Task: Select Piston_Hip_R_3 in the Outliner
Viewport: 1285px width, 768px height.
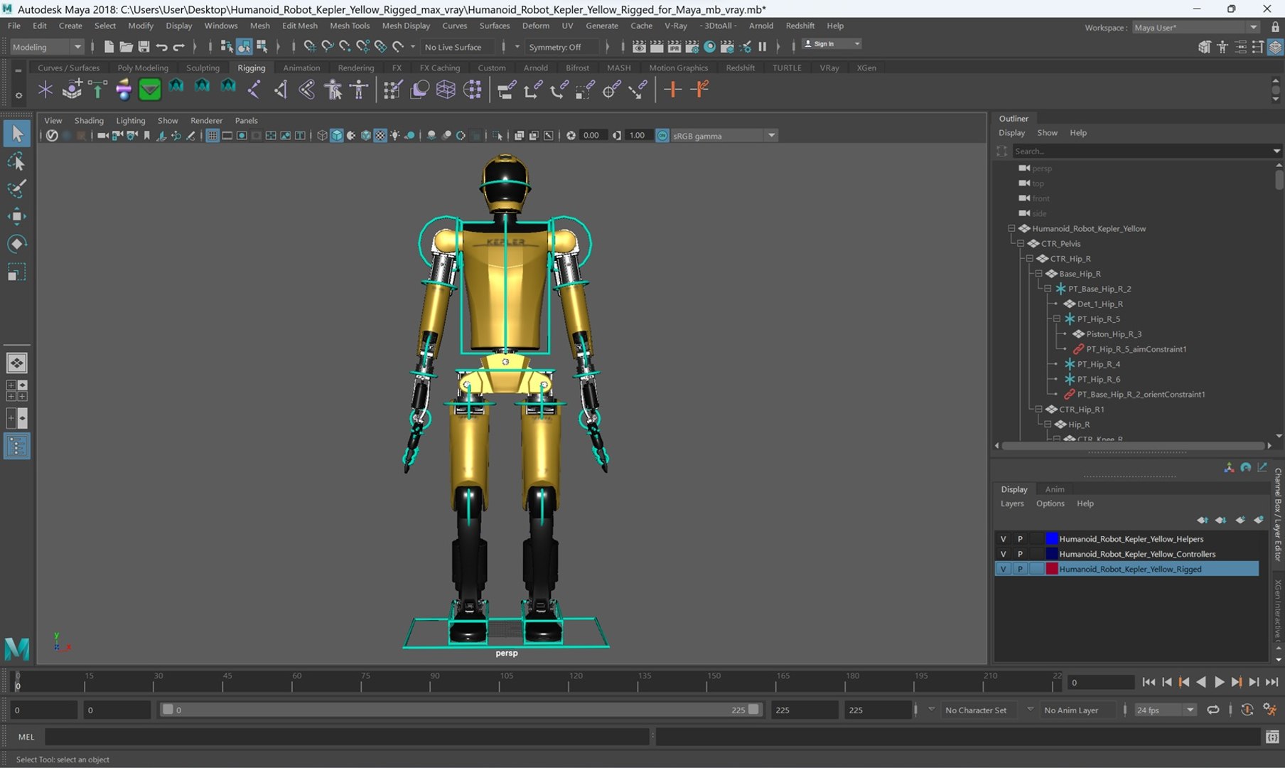Action: pos(1113,334)
